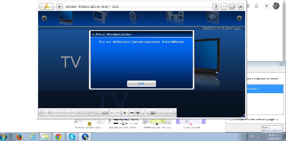The height and width of the screenshot is (141, 286).
Task: Click the overlapping windows toolbar icon
Action: coord(91,113)
